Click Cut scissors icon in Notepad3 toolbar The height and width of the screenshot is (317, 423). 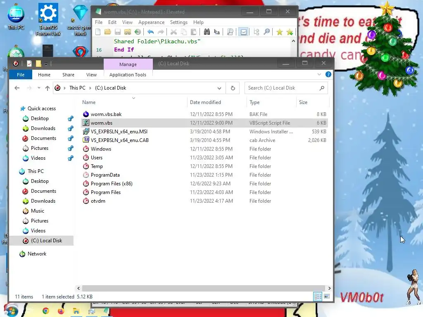point(173,32)
